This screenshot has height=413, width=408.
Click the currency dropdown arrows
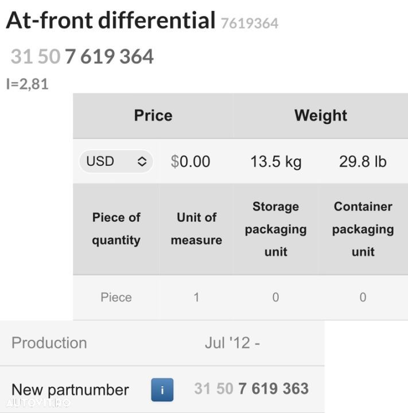tap(142, 162)
